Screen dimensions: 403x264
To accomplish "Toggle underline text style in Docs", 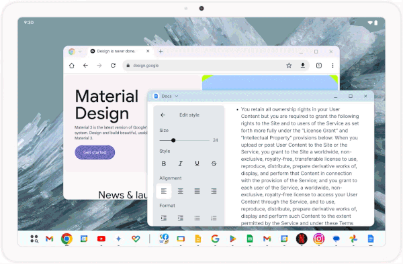I will pyautogui.click(x=197, y=163).
